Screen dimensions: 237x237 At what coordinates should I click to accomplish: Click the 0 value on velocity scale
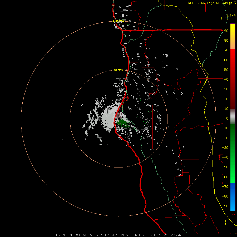pyautogui.click(x=227, y=118)
